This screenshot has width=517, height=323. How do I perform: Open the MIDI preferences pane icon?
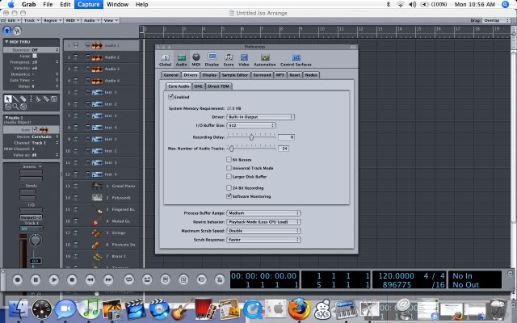coord(196,60)
